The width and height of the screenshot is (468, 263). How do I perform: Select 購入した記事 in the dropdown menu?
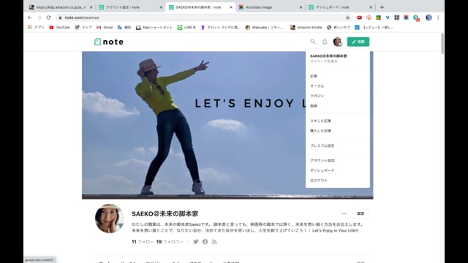(x=320, y=131)
